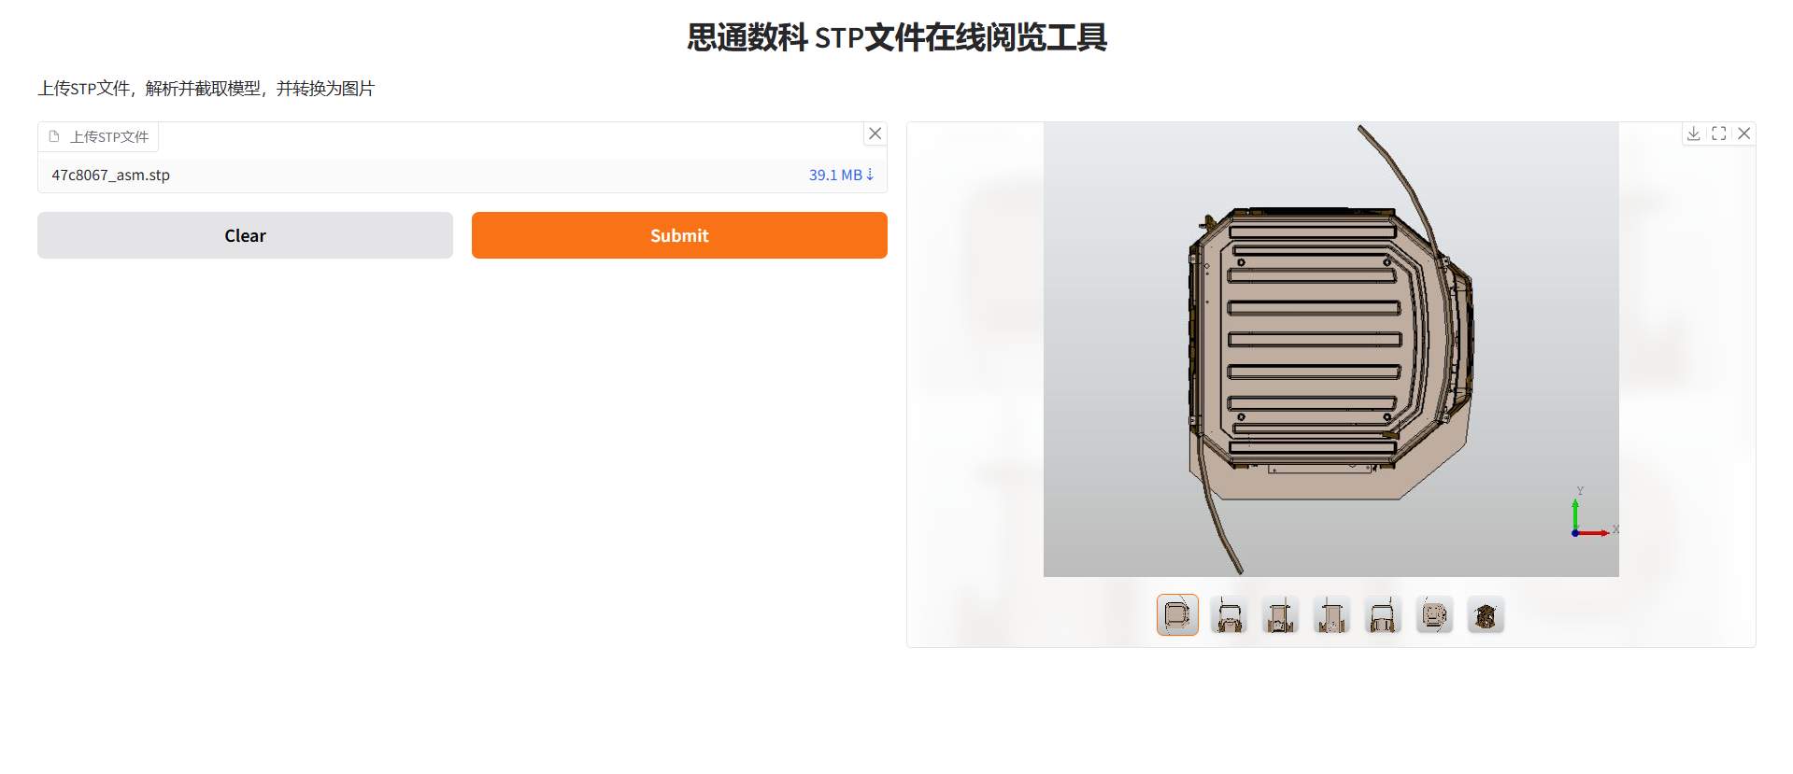Select the second gallery thumbnail view
This screenshot has width=1793, height=774.
(1229, 615)
